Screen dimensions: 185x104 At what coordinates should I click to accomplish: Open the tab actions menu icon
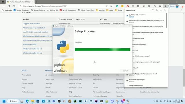tap(3, 2)
